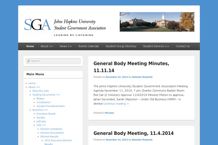Image resolution: width=218 pixels, height=145 pixels.
Task: Open the Bylaws link
Action: point(40,99)
